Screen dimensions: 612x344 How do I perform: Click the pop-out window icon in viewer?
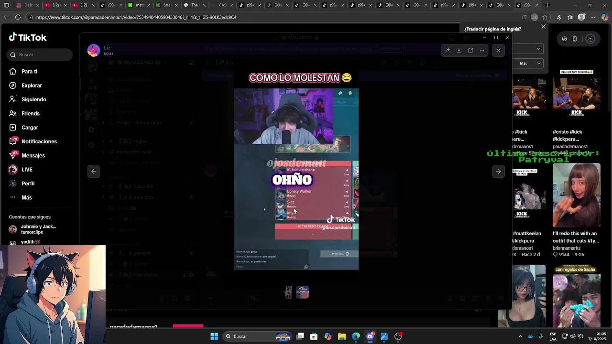[470, 50]
